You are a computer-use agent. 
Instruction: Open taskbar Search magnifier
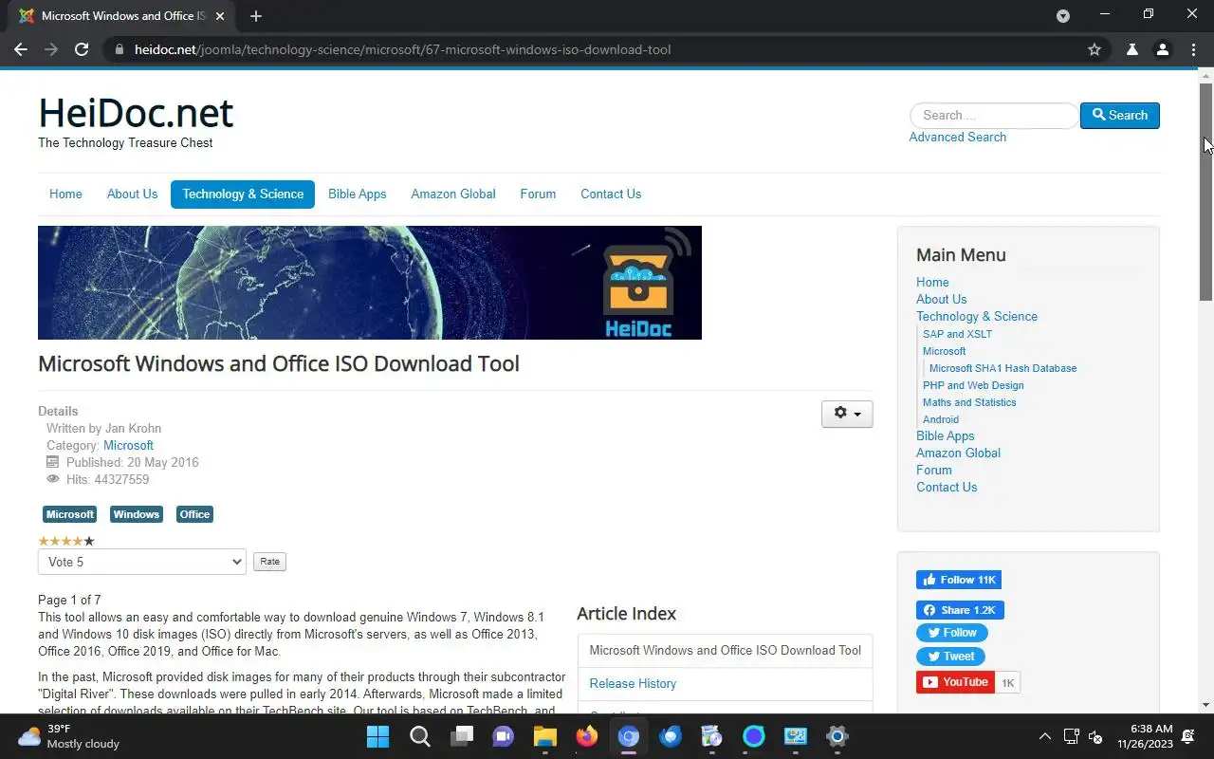(x=419, y=736)
